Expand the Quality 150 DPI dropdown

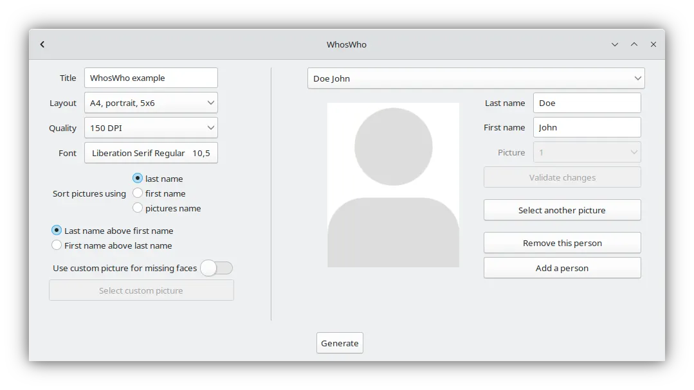(151, 128)
